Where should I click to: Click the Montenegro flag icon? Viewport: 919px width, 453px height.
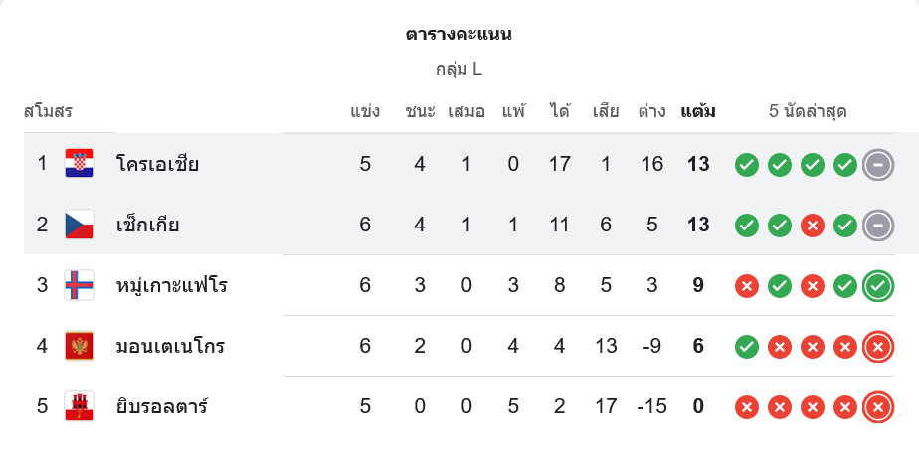pos(80,347)
